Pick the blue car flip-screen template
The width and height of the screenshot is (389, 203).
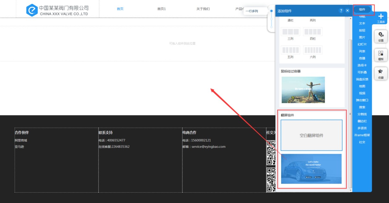(x=311, y=169)
